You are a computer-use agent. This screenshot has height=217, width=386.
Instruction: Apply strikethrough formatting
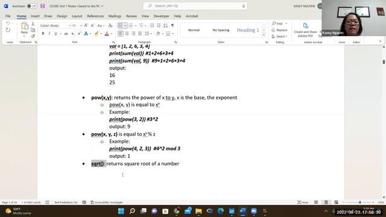(66, 34)
